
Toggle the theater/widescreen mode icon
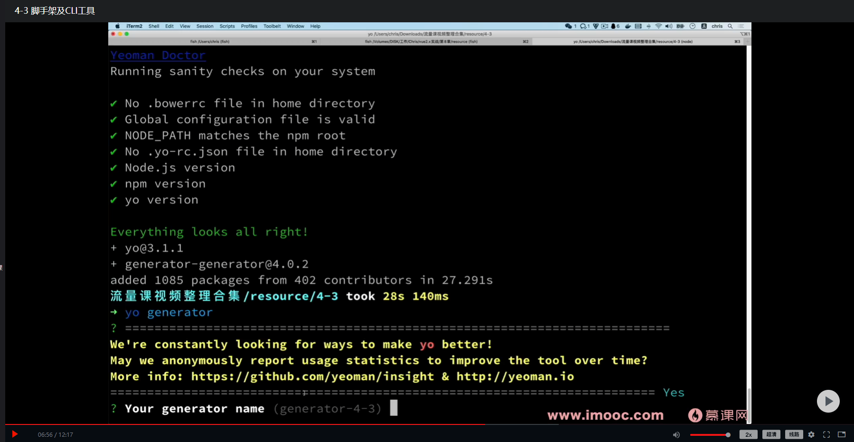click(842, 434)
